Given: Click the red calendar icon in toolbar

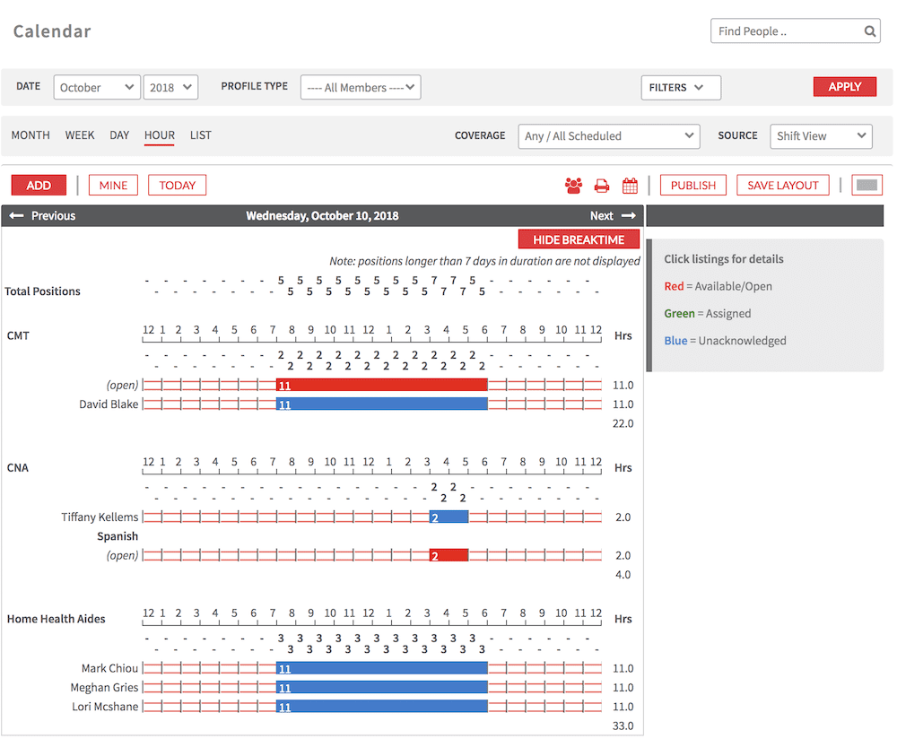Looking at the screenshot, I should 630,185.
